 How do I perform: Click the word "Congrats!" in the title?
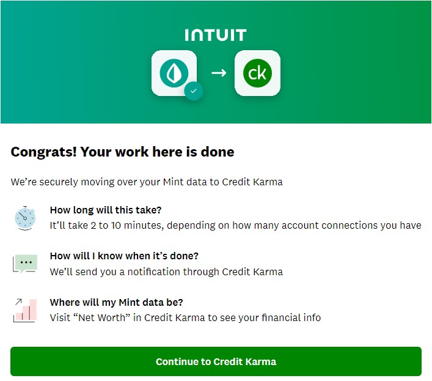(43, 152)
